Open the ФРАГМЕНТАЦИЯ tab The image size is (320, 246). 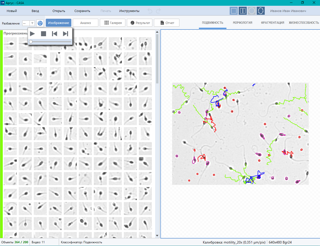coord(272,23)
